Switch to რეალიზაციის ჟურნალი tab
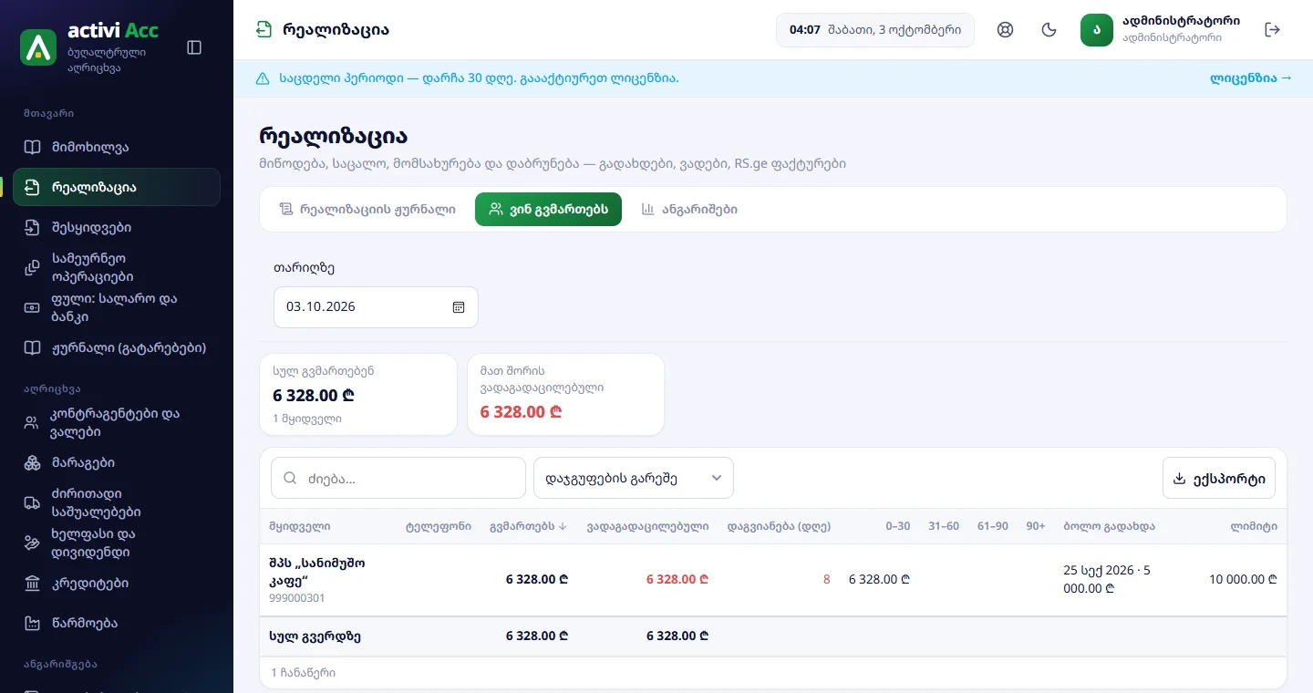Viewport: 1313px width, 693px height. (367, 209)
